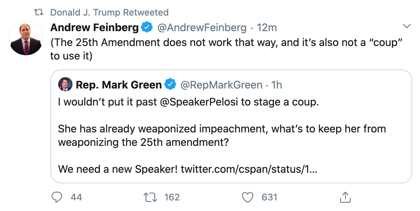This screenshot has width=420, height=211.
Task: Click the 1h timestamp on the quoted tweet
Action: coord(278,84)
